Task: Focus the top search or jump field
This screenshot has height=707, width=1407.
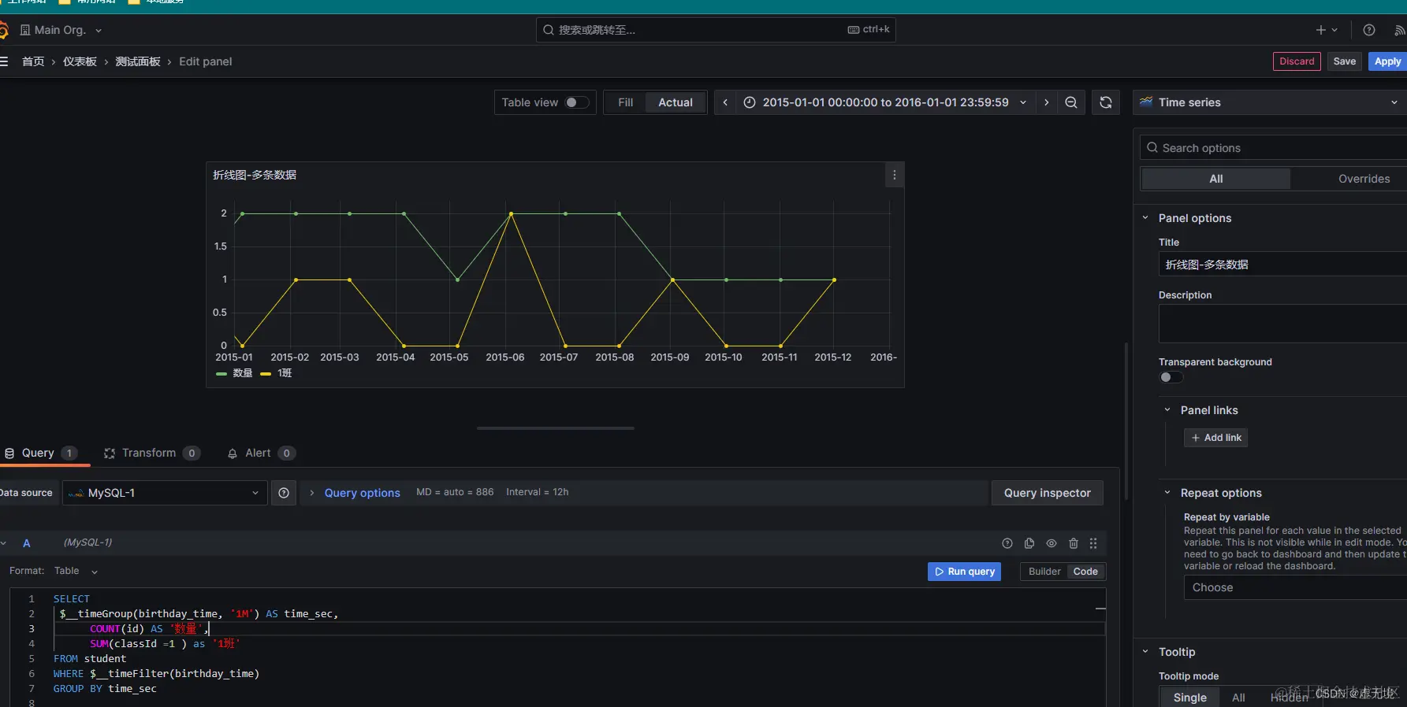Action: coord(716,30)
